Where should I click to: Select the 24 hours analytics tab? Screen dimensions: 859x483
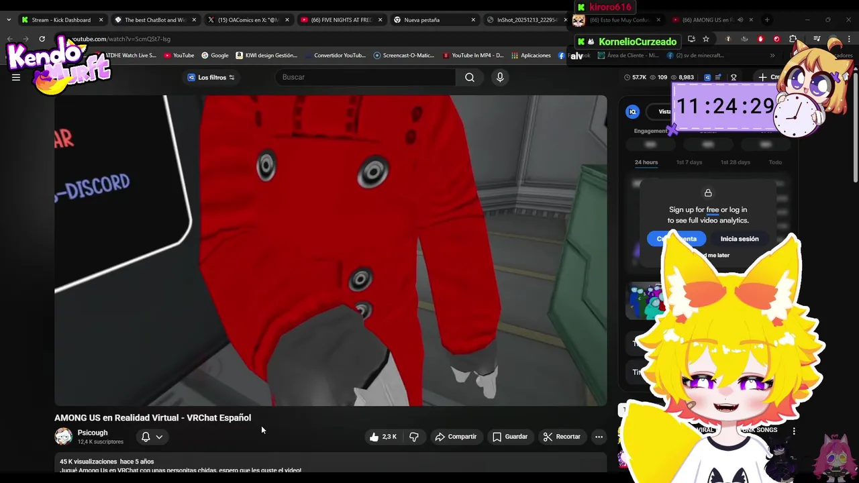point(646,162)
